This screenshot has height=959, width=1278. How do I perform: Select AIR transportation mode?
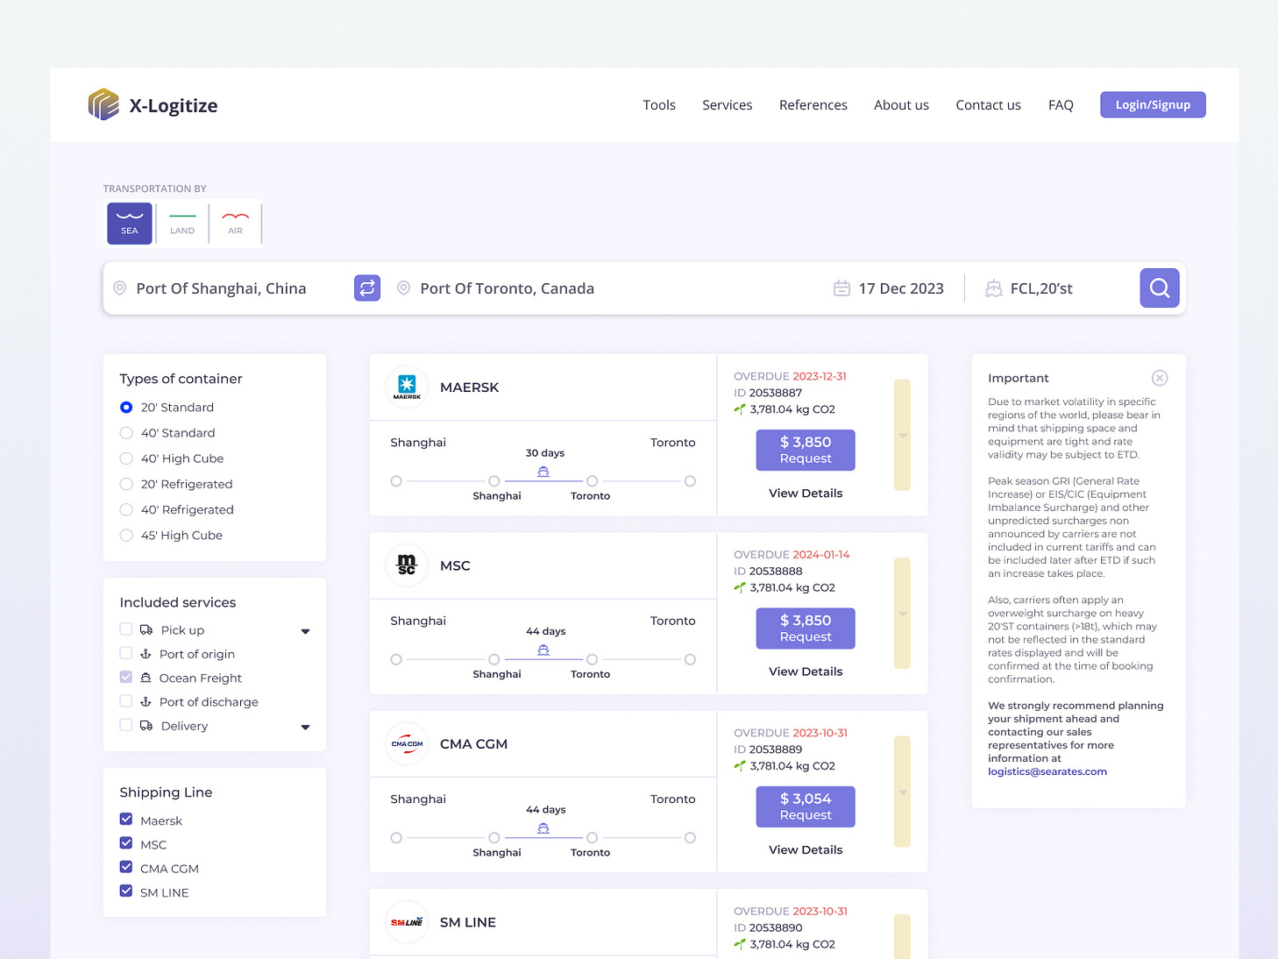[235, 223]
